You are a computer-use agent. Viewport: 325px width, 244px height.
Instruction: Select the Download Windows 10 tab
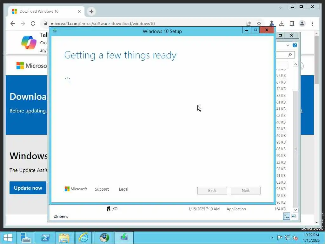(x=46, y=11)
